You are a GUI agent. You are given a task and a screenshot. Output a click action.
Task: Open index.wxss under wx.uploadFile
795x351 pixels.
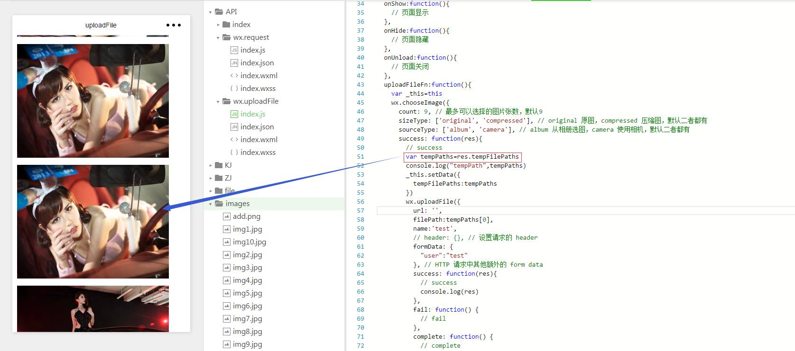tap(258, 152)
